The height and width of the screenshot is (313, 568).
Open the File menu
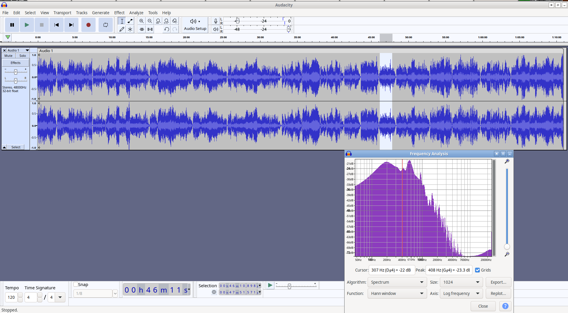click(x=5, y=13)
